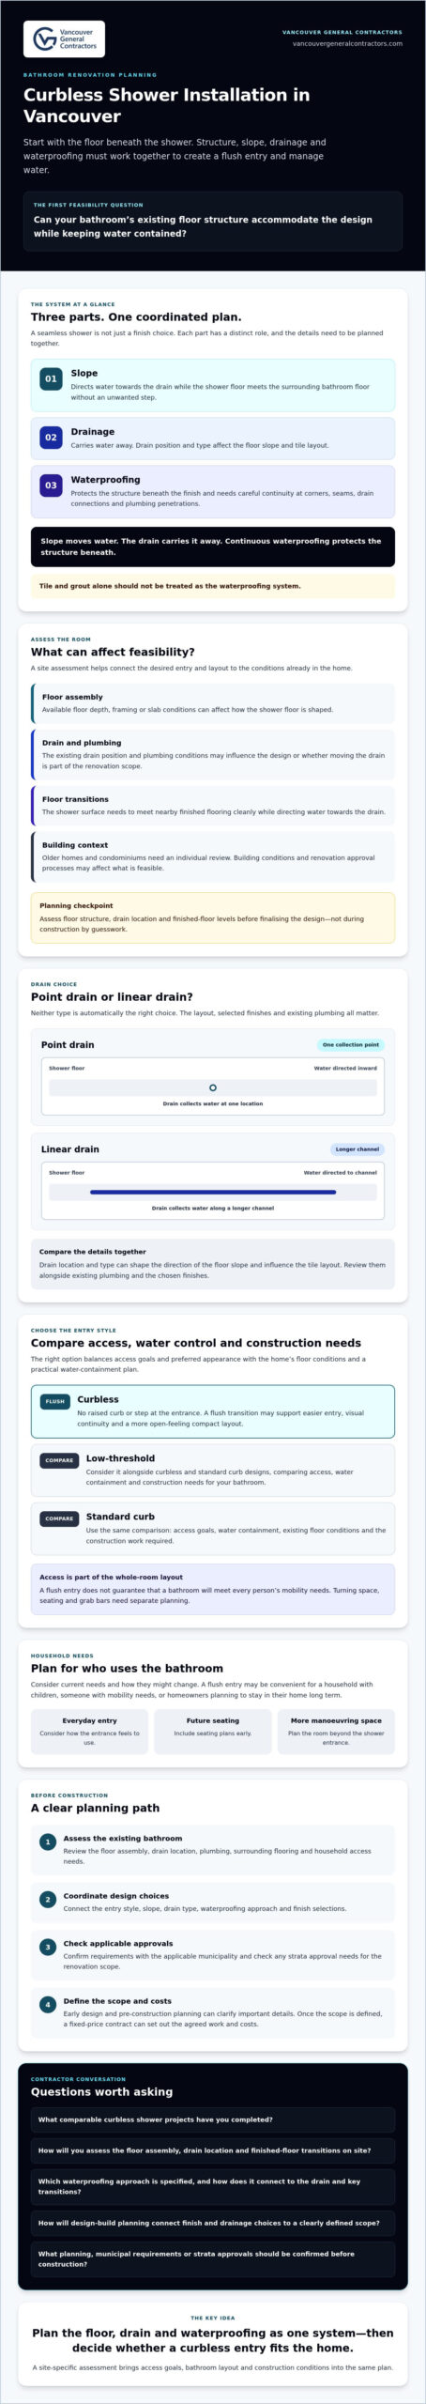
Task: Click the One collection point tag
Action: (x=350, y=1044)
